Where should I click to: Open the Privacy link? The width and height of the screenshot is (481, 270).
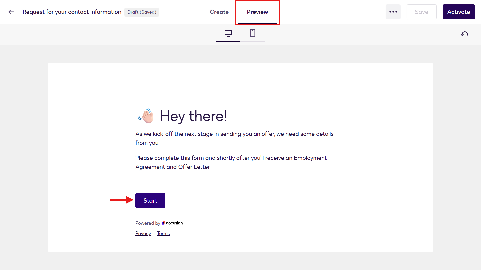coord(143,233)
